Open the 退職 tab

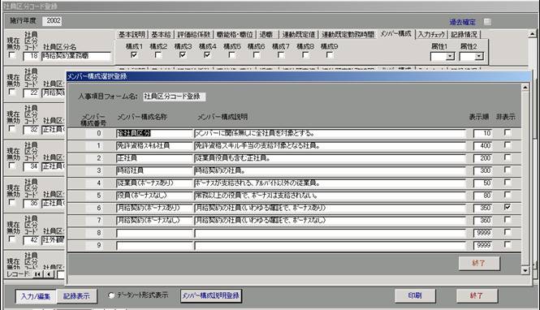tap(266, 34)
